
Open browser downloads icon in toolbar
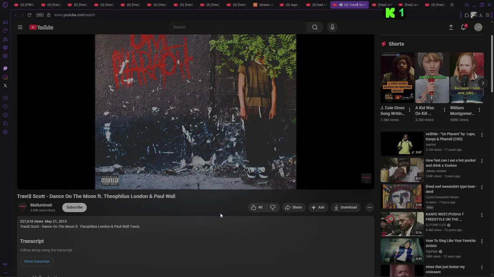click(480, 15)
